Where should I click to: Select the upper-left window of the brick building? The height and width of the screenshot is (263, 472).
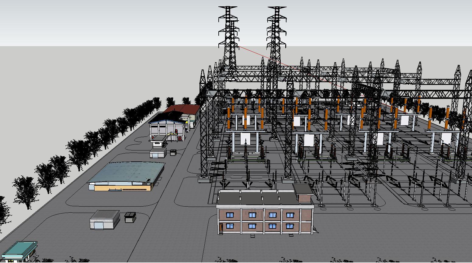click(230, 215)
